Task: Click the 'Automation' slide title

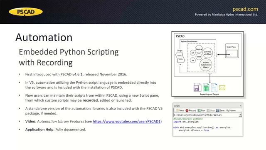Action: (44, 37)
